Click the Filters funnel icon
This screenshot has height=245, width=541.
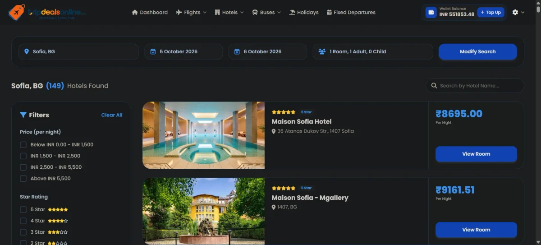[23, 115]
